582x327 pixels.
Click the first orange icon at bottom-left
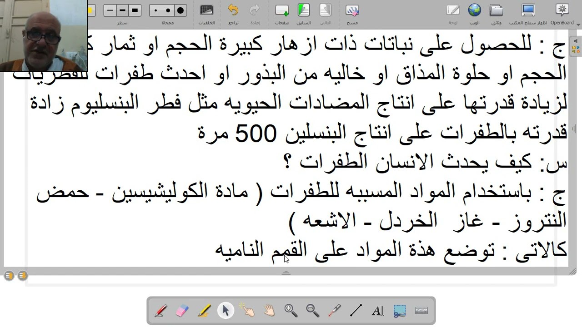[x=9, y=275]
